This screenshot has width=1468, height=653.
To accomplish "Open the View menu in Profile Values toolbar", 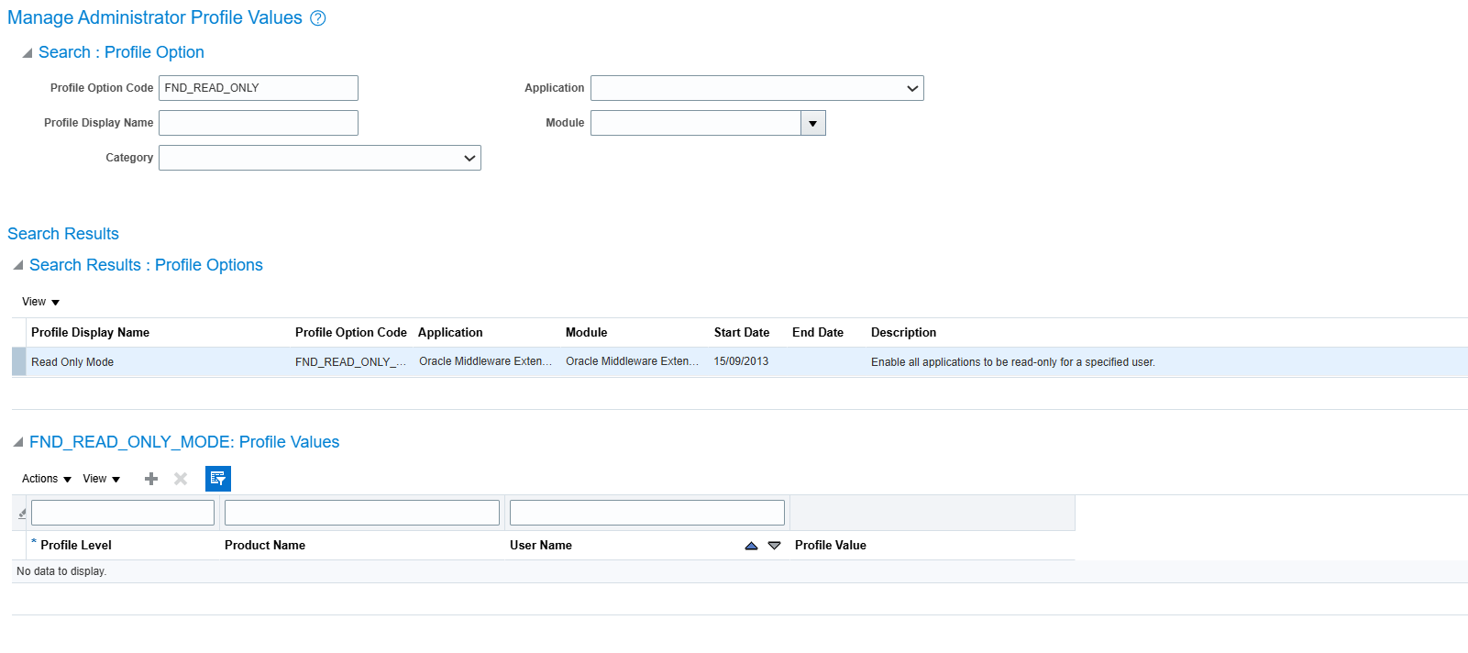I will coord(102,479).
